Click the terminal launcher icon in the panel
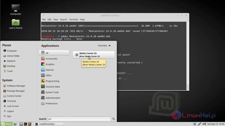The width and height of the screenshot is (225, 126). [25, 124]
